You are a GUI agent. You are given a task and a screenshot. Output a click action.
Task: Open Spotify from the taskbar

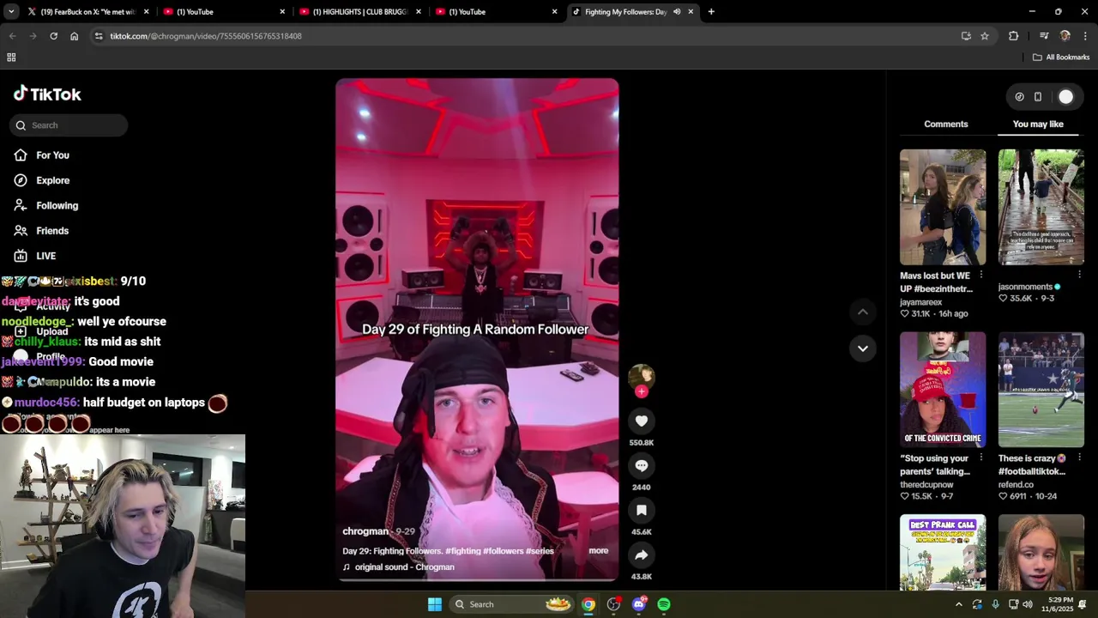664,604
